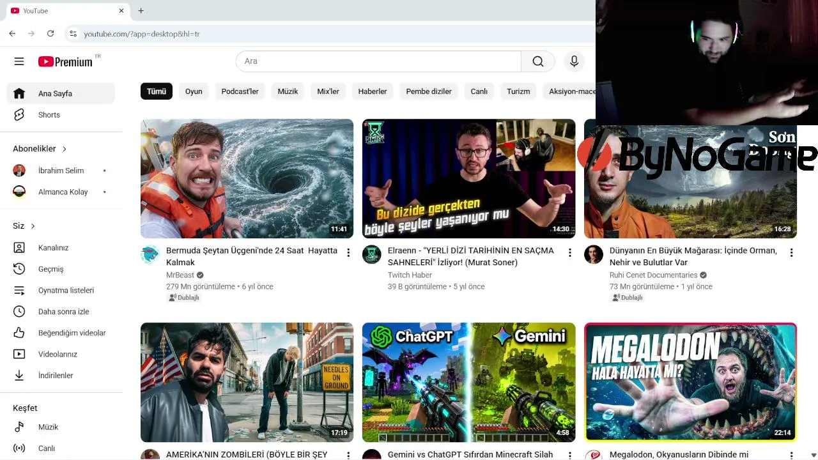Viewport: 818px width, 460px height.
Task: Open Videolarınız icon in sidebar
Action: coord(19,354)
